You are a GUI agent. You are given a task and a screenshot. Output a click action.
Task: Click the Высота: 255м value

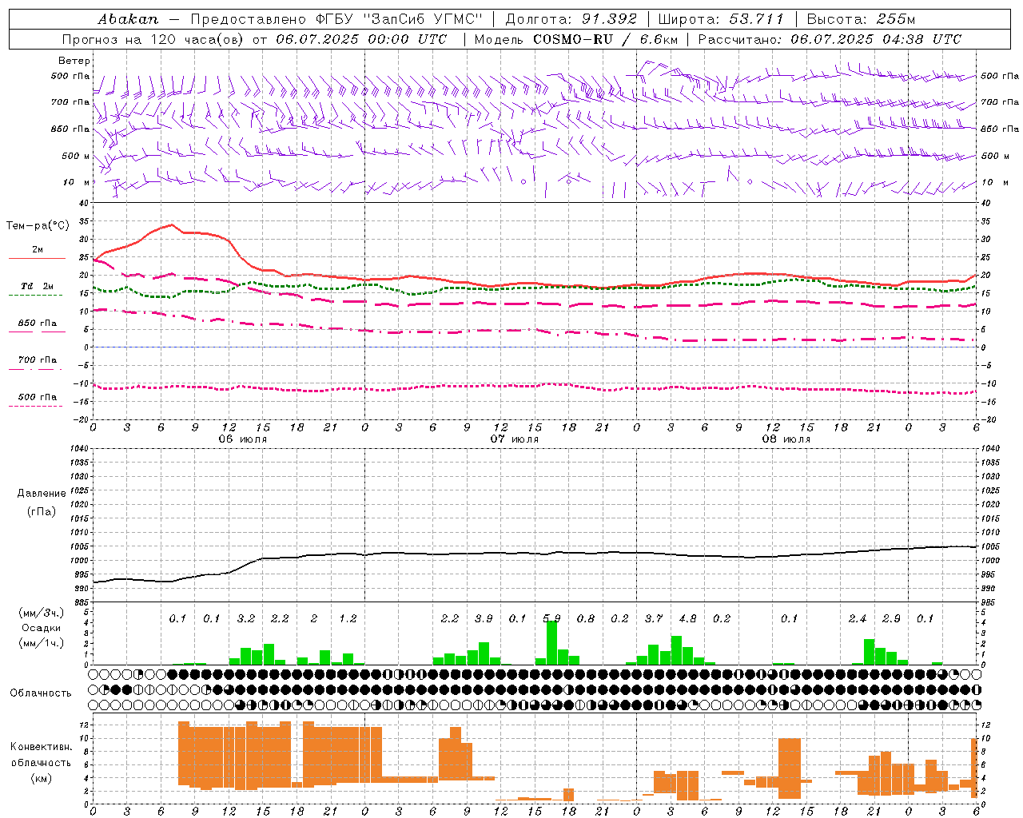tap(862, 19)
